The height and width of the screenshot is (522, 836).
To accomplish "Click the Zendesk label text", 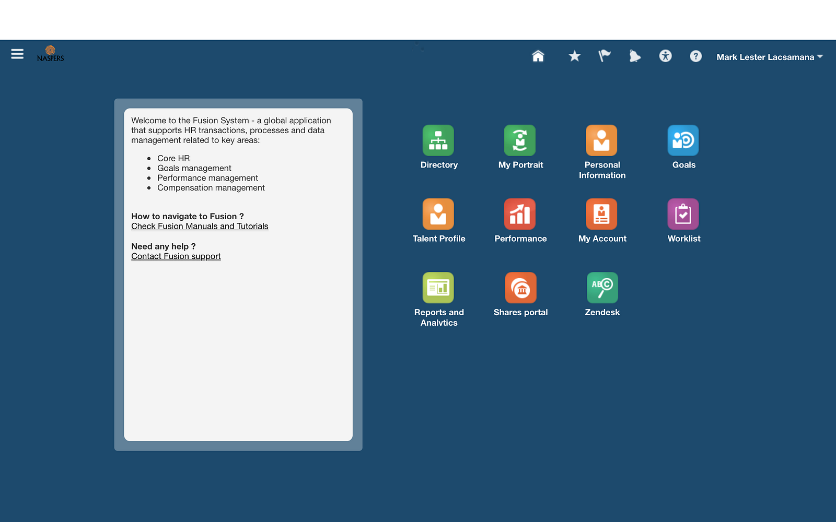I will click(602, 312).
